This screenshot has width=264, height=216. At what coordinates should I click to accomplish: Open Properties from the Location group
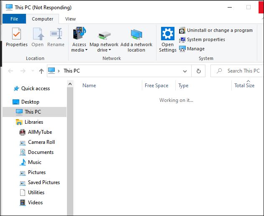pyautogui.click(x=16, y=37)
